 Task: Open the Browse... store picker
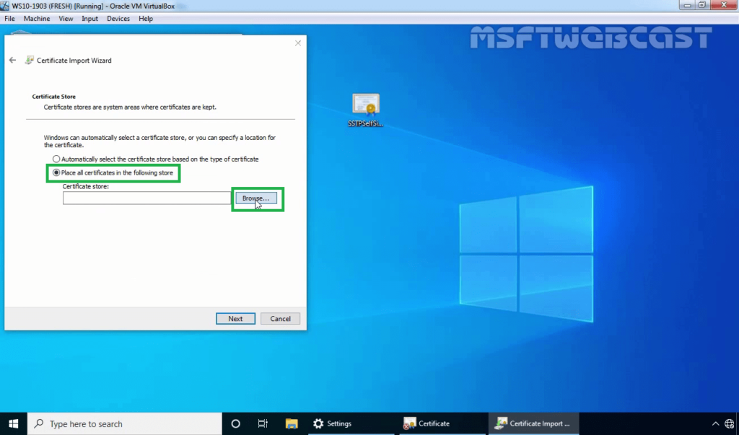(x=256, y=198)
